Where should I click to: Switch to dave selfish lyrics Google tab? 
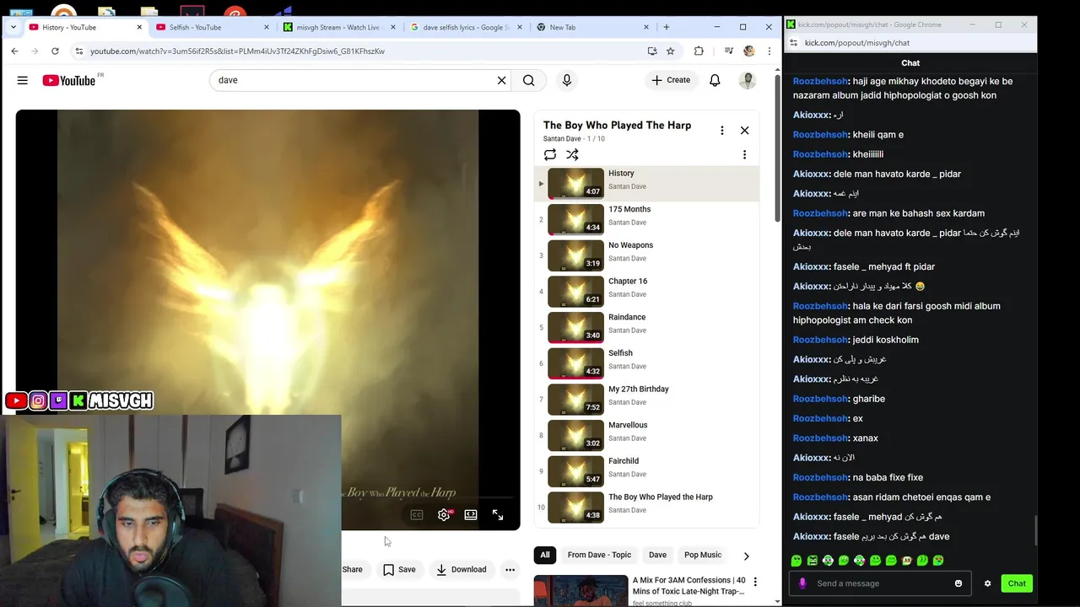click(465, 27)
